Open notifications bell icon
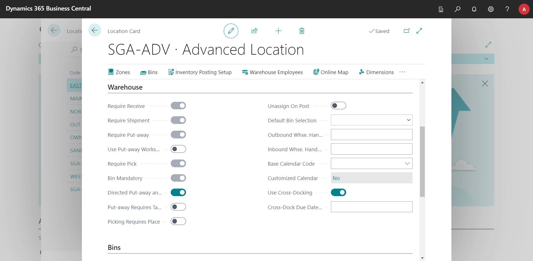Image resolution: width=533 pixels, height=261 pixels. pyautogui.click(x=474, y=9)
